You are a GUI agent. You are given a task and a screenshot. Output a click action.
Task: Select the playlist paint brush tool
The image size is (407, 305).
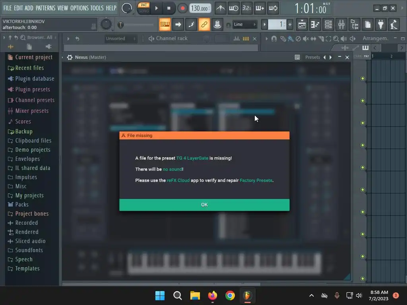[x=291, y=39]
